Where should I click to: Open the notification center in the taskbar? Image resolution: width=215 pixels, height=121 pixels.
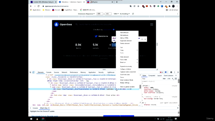(176, 119)
